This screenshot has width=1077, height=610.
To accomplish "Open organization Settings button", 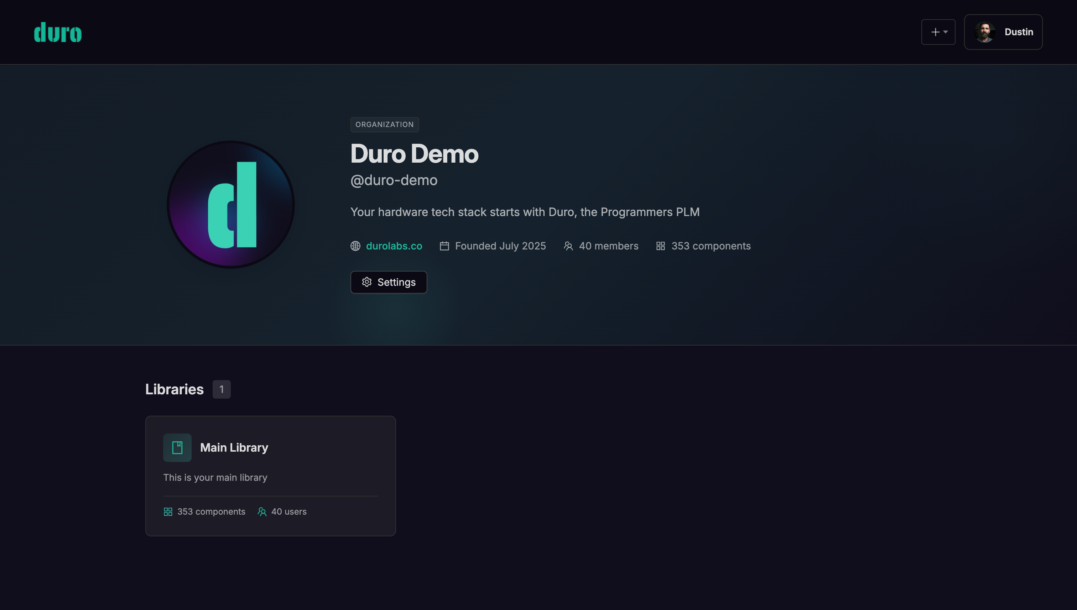I will click(388, 282).
